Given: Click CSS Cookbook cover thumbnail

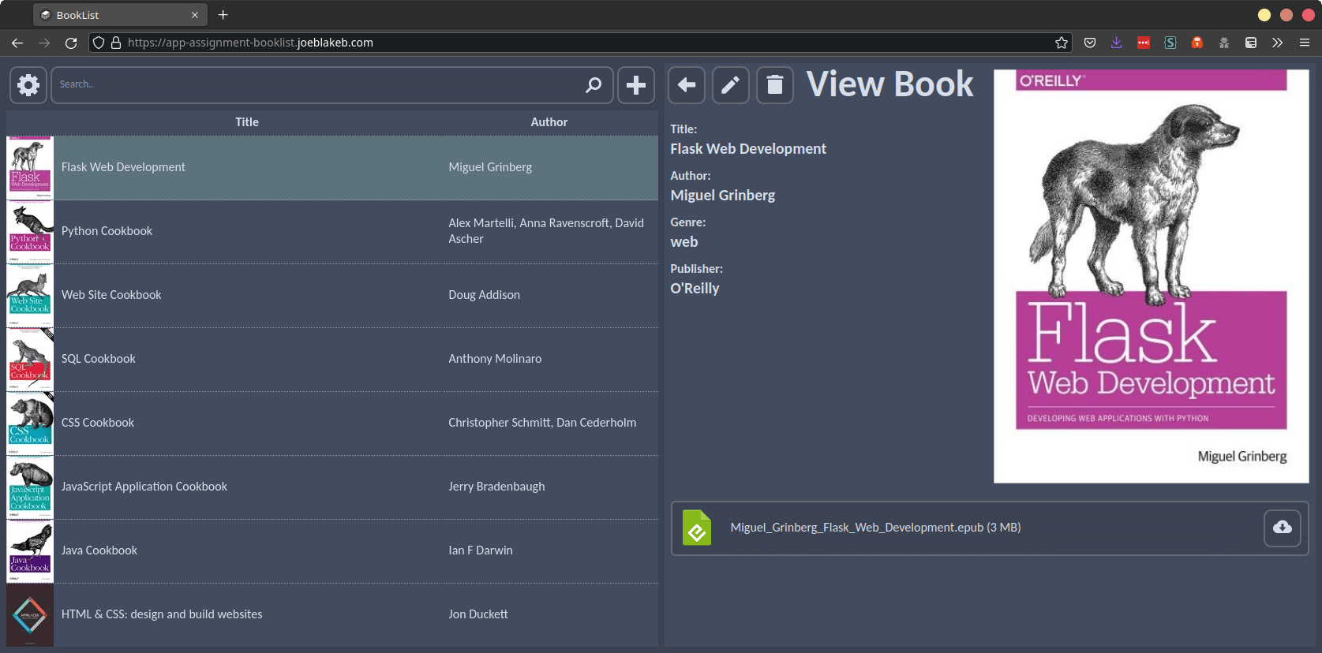Looking at the screenshot, I should [30, 423].
